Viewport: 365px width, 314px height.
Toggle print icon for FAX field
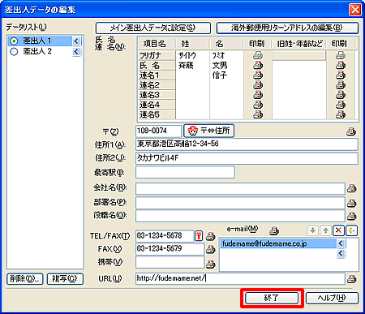pyautogui.click(x=210, y=249)
